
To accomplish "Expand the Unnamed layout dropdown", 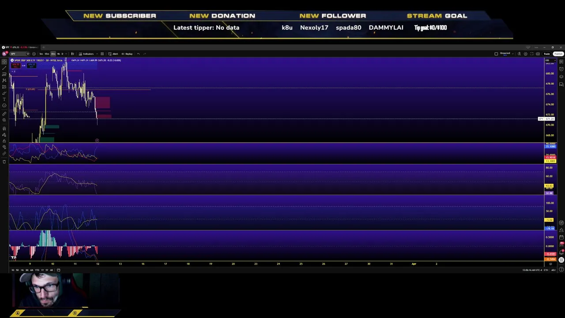I will [513, 54].
